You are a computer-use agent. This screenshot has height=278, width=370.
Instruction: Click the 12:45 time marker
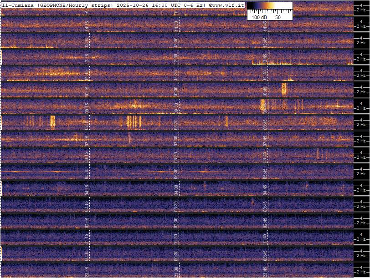click(264, 57)
